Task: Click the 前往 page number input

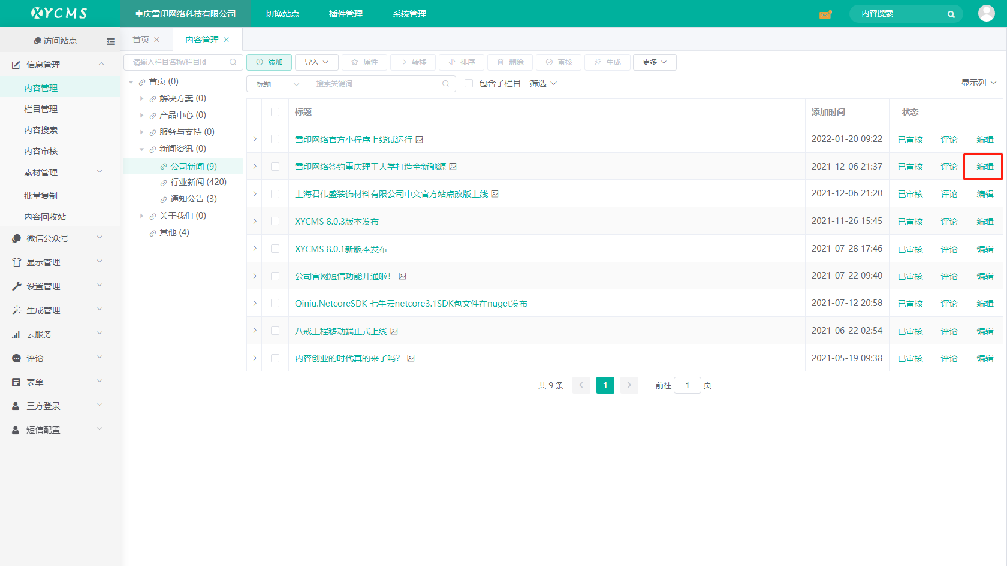Action: [688, 385]
